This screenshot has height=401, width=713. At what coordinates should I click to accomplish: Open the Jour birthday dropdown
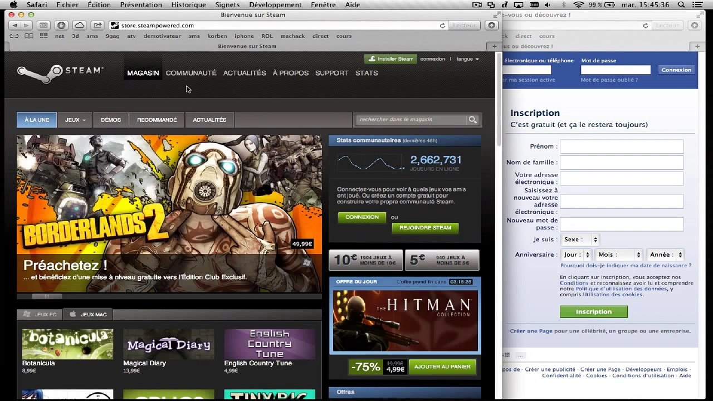576,255
